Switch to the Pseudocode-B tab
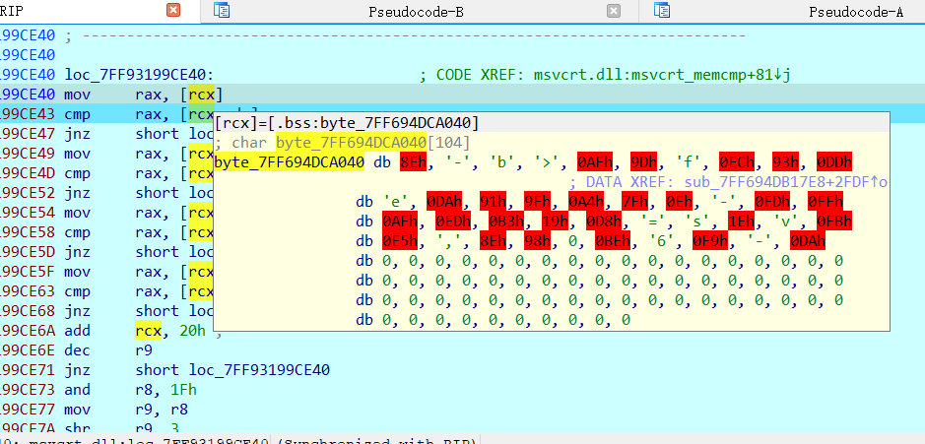The image size is (925, 444). tap(429, 12)
